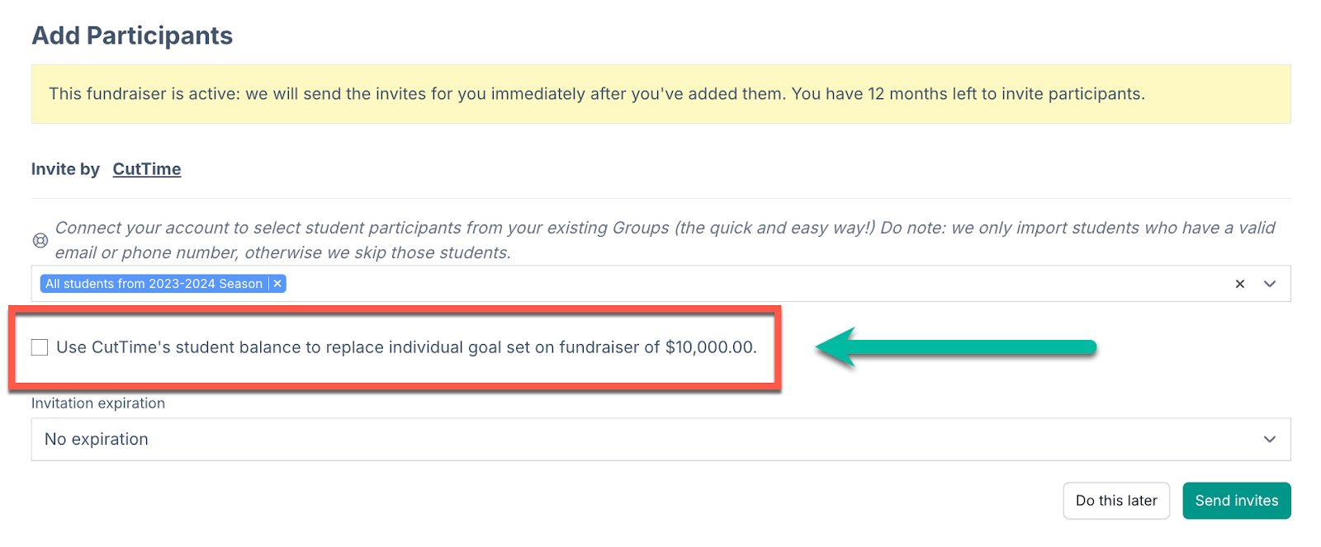Remove the 2023-2024 Season tag via its x

(x=278, y=284)
